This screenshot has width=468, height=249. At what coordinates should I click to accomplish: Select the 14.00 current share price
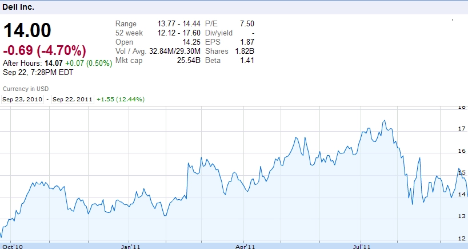pyautogui.click(x=27, y=30)
